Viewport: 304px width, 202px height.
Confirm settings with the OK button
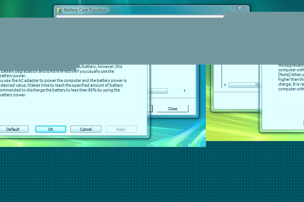(51, 129)
